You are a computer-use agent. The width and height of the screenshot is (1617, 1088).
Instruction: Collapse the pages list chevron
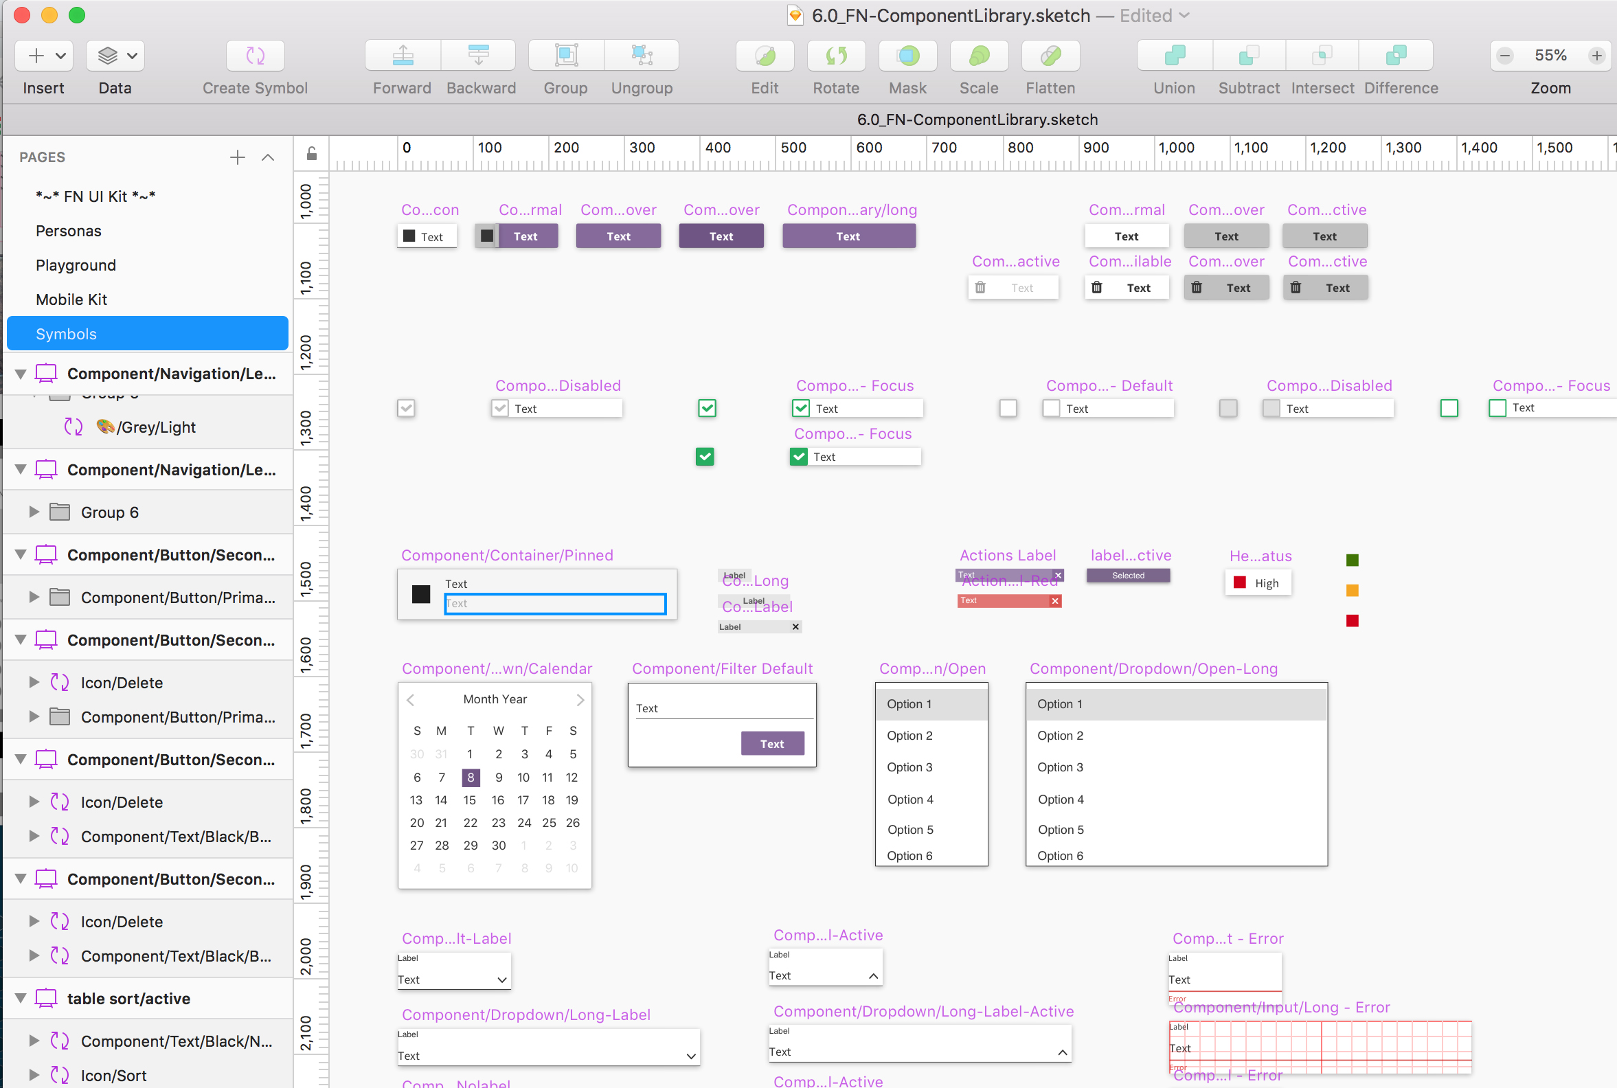pyautogui.click(x=268, y=157)
